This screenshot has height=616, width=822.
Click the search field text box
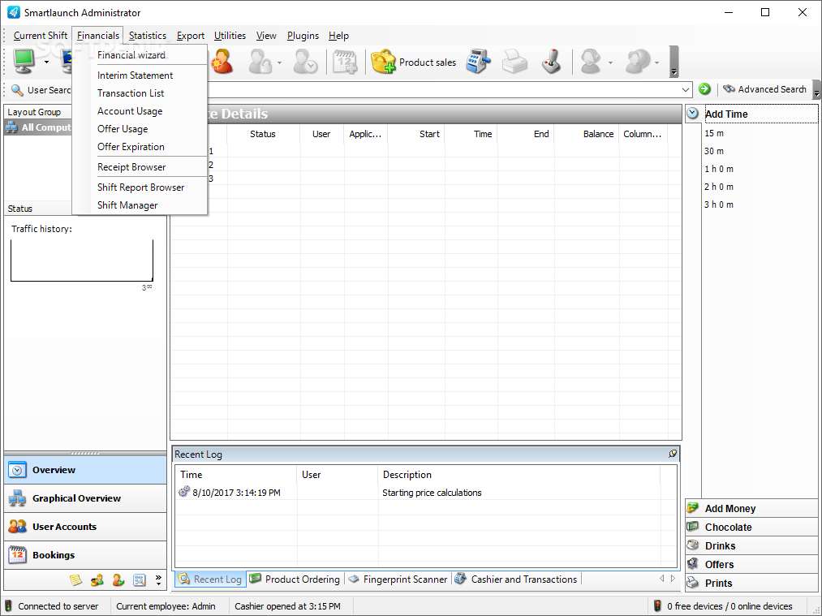[443, 89]
